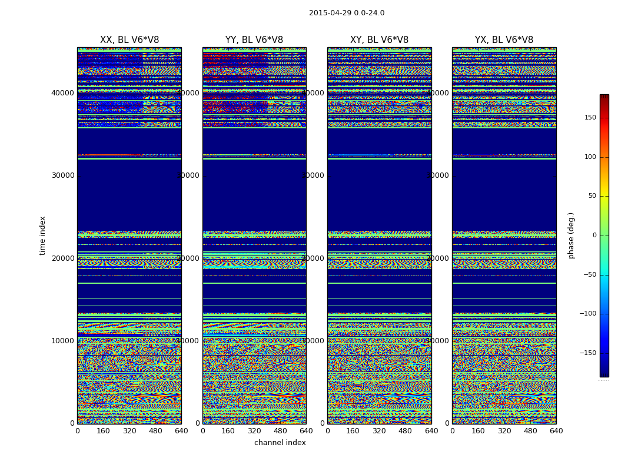Click the time index y-axis label
The width and height of the screenshot is (618, 471).
(42, 235)
